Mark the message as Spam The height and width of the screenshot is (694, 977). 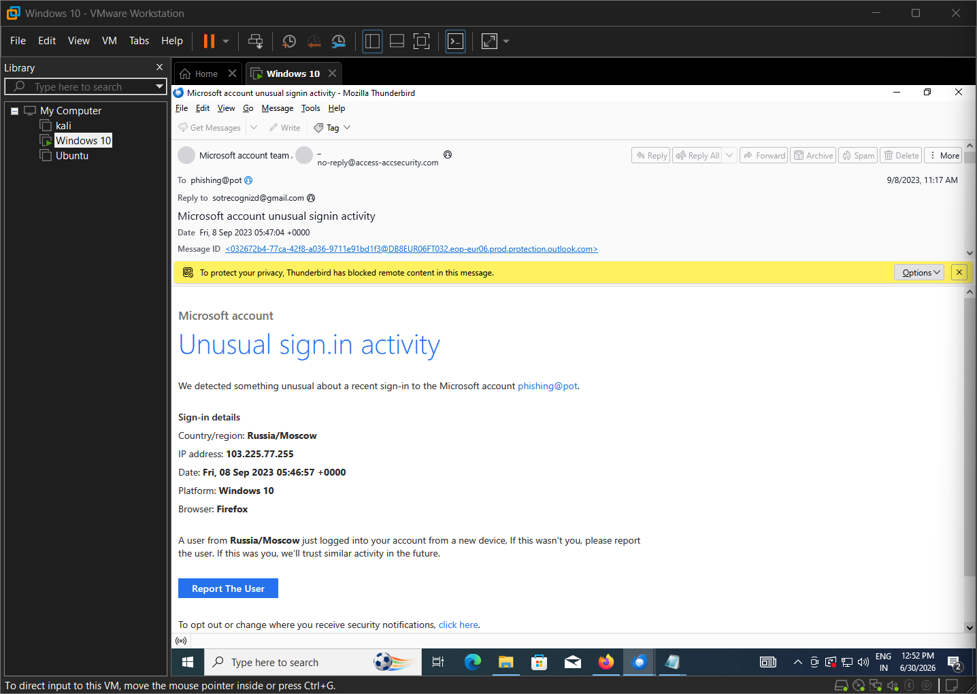[858, 156]
